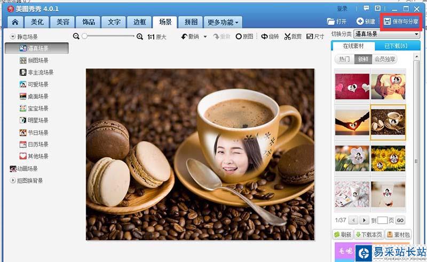Screen dimensions: 427x262
Task: Select the 热门 filter
Action: [344, 59]
